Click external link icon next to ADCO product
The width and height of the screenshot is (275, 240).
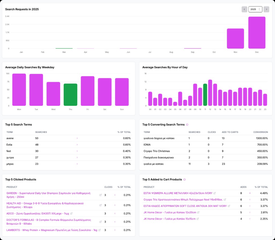pyautogui.click(x=71, y=213)
